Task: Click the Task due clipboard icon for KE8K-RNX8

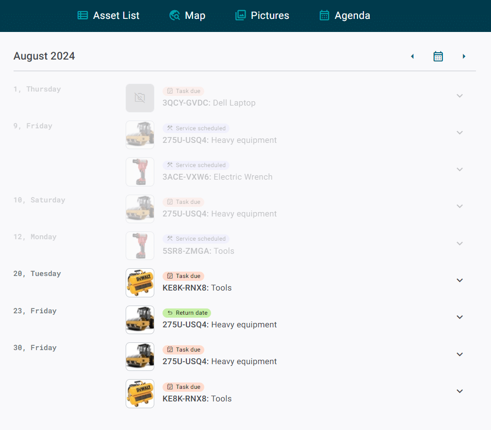Action: [171, 276]
